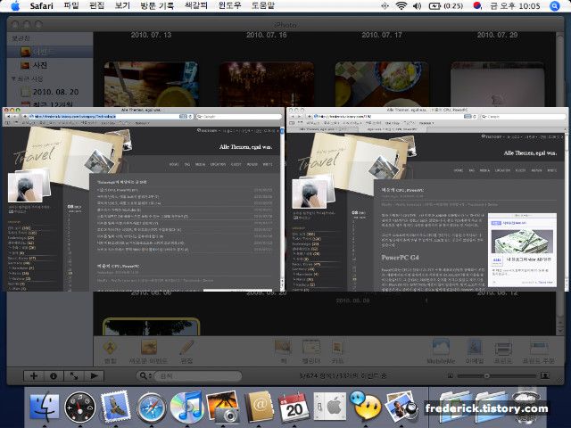Click the 캘린더 calendar icon in iPhoto

[310, 348]
